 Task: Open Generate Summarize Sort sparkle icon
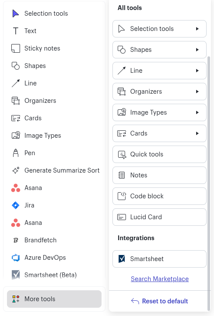pos(16,170)
